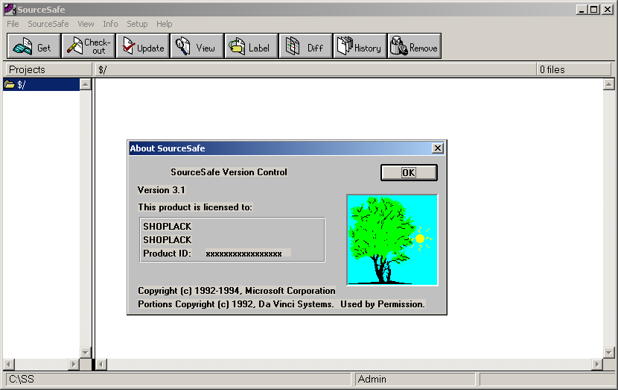Open the Setup menu
The width and height of the screenshot is (618, 390).
(137, 24)
